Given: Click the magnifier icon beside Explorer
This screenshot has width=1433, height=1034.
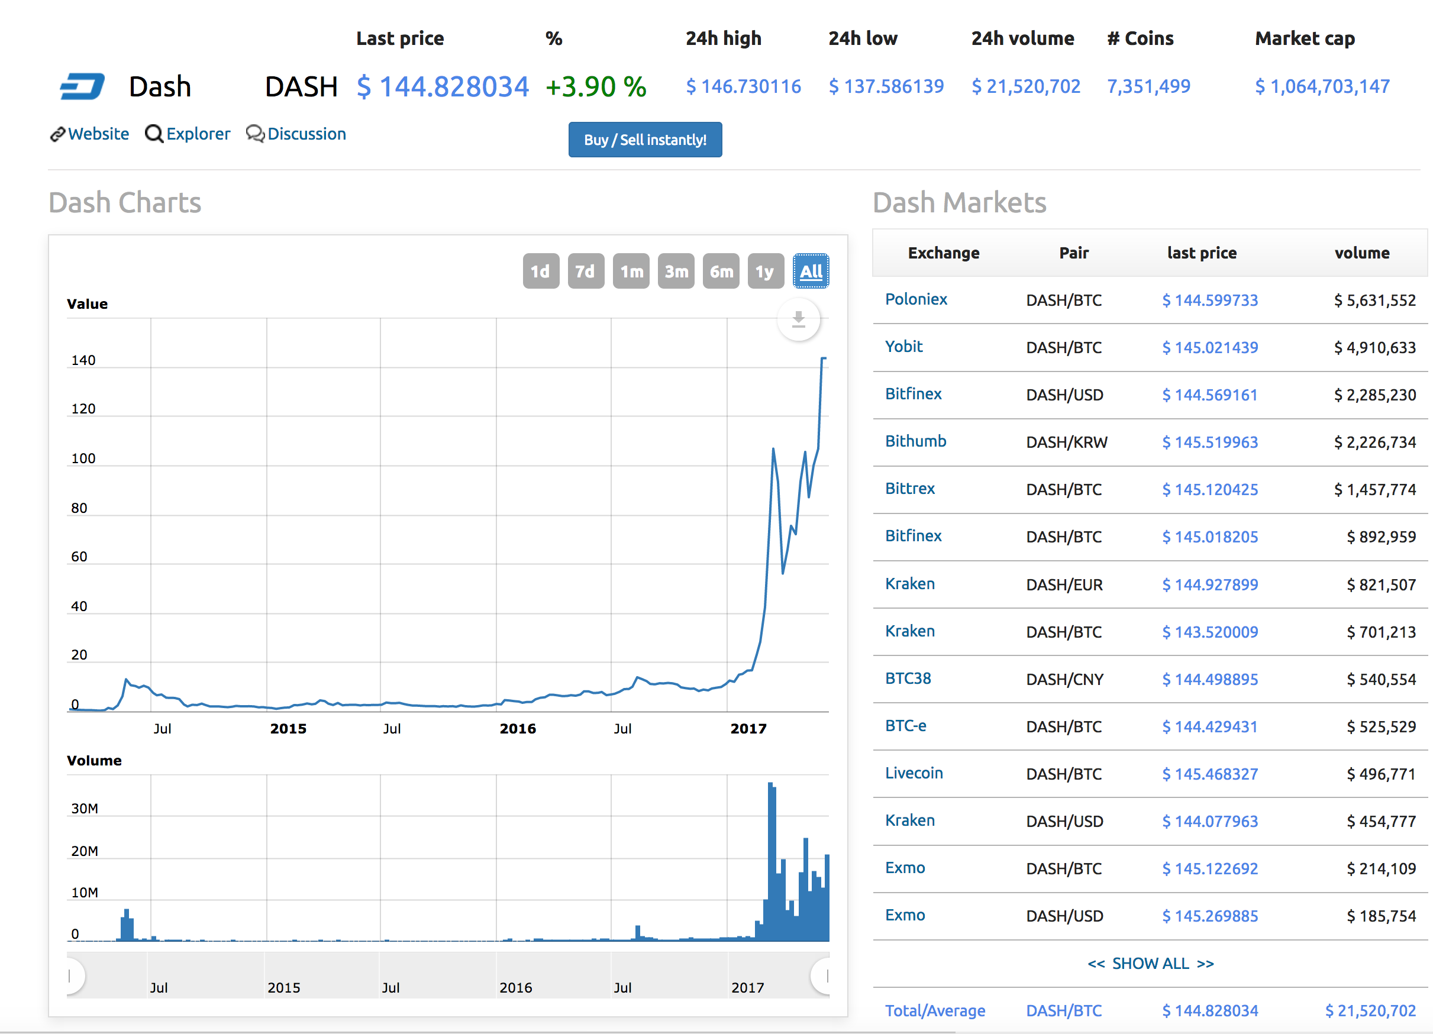Looking at the screenshot, I should (154, 134).
